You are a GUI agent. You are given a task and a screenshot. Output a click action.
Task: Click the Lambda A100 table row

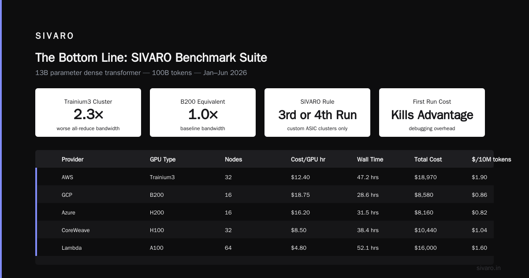[x=264, y=248]
